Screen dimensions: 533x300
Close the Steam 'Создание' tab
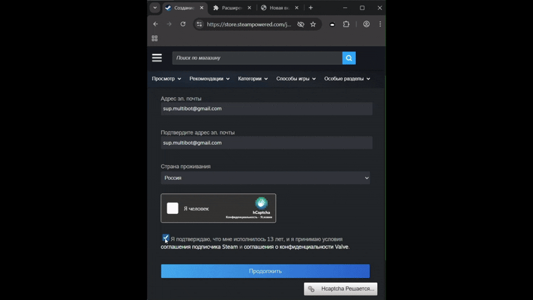tap(202, 8)
